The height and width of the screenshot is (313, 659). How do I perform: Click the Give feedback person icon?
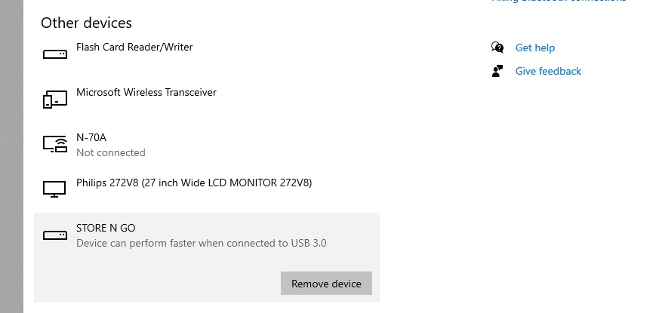(497, 71)
